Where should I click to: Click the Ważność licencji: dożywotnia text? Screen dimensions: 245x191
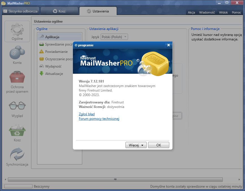[101, 107]
